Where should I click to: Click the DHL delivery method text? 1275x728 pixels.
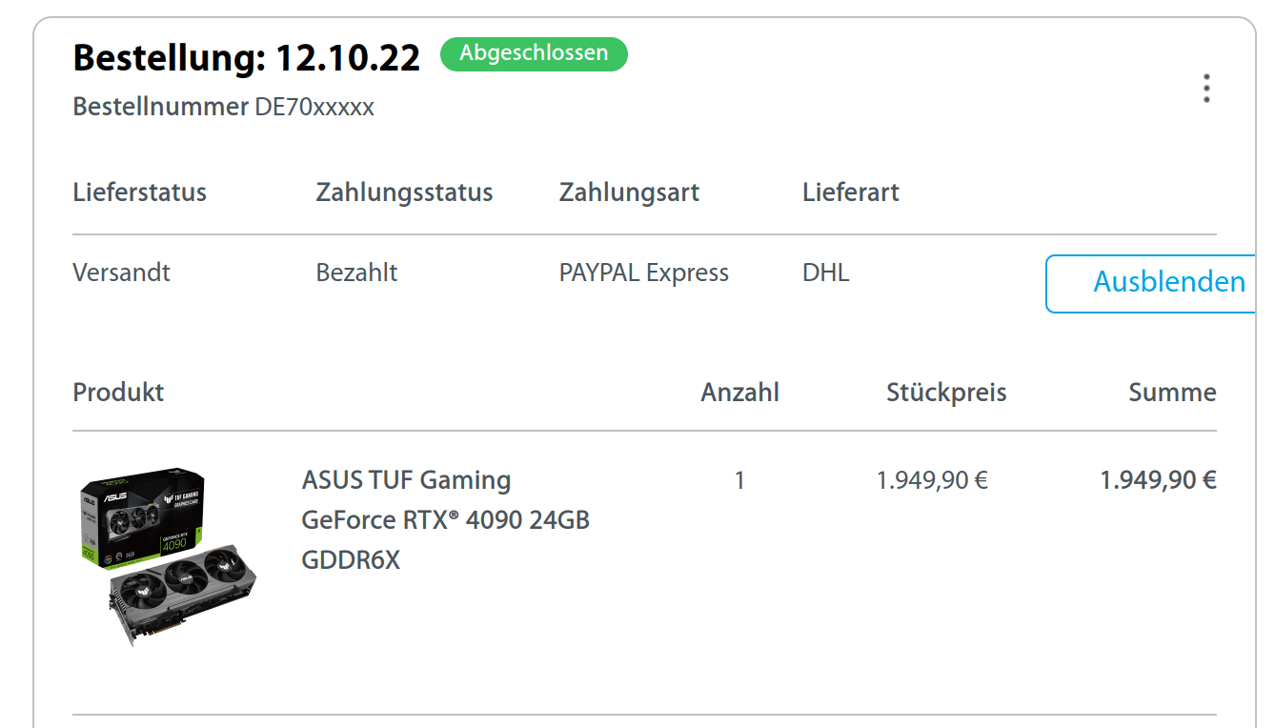click(x=825, y=273)
